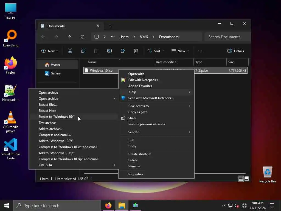Choose Extract Here in 7-Zip menu
The height and width of the screenshot is (211, 281).
74,110
